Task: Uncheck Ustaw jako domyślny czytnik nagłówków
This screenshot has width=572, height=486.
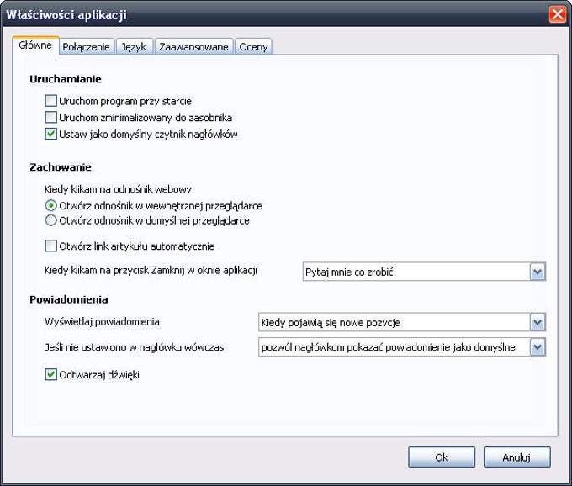Action: pos(50,134)
